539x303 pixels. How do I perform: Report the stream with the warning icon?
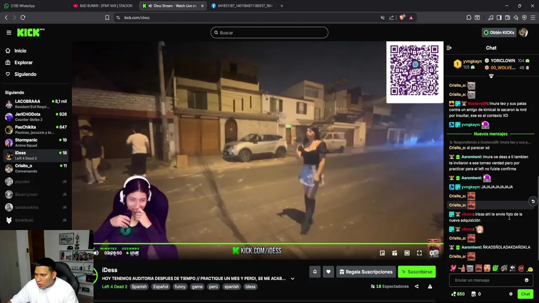(430, 287)
